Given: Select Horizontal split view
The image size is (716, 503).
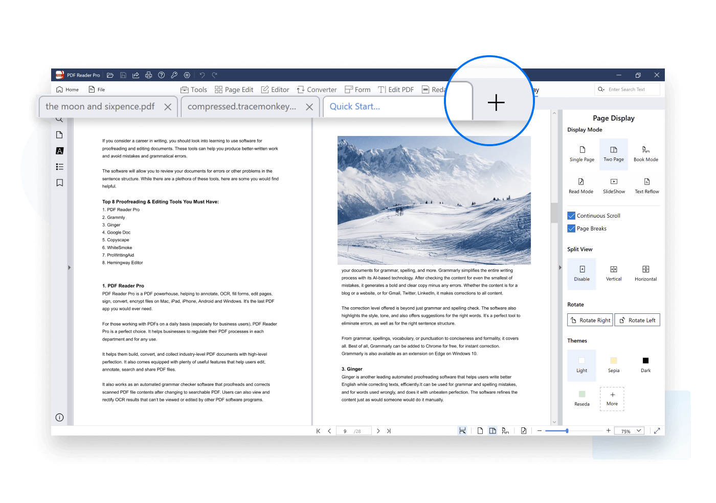Looking at the screenshot, I should click(645, 273).
